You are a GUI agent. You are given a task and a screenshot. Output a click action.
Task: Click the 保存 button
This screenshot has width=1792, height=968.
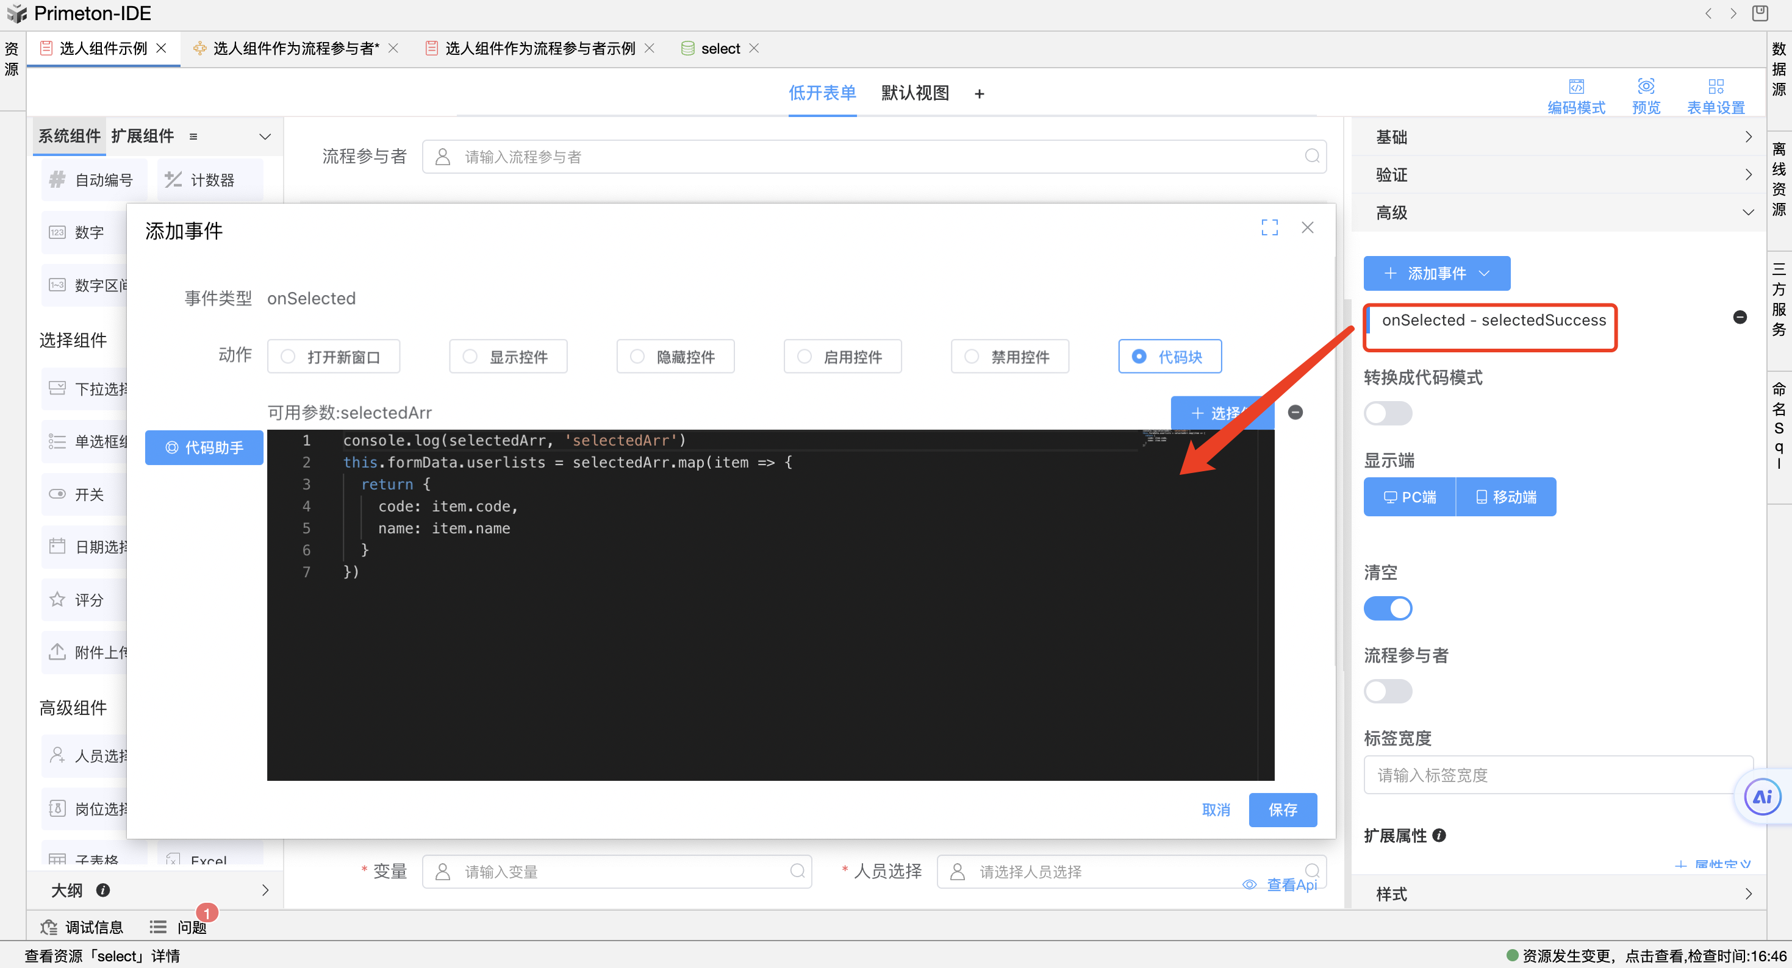(1281, 810)
